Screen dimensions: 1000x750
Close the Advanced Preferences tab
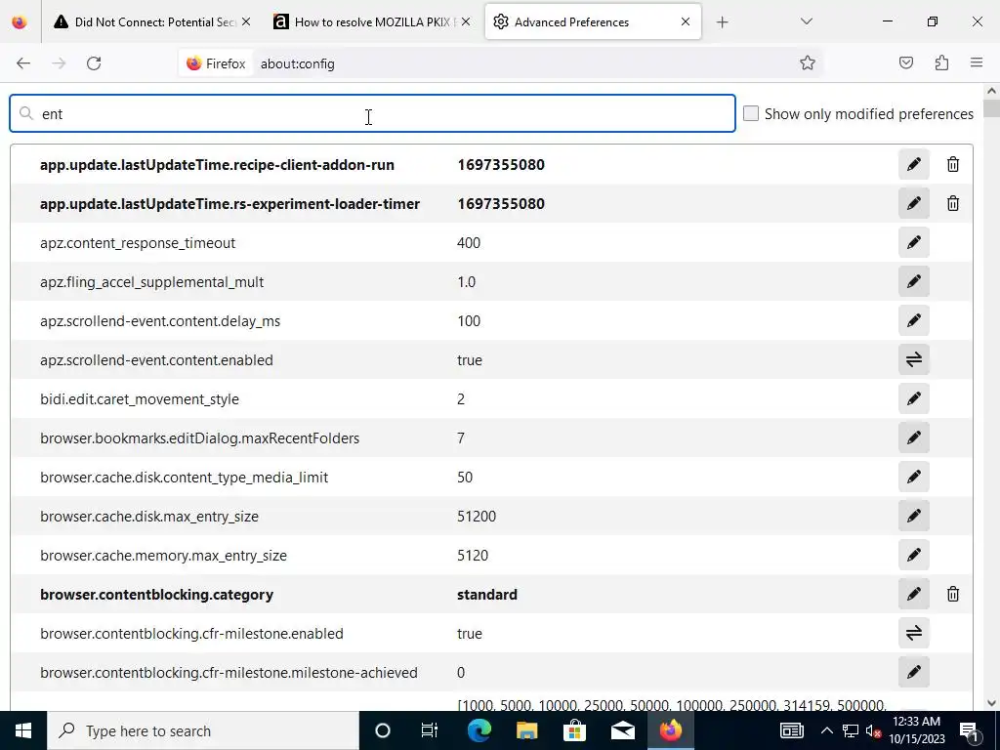(686, 21)
